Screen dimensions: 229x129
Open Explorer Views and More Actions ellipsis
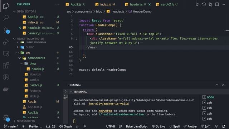tap(57, 4)
